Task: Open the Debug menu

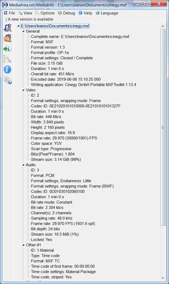Action: (66, 13)
